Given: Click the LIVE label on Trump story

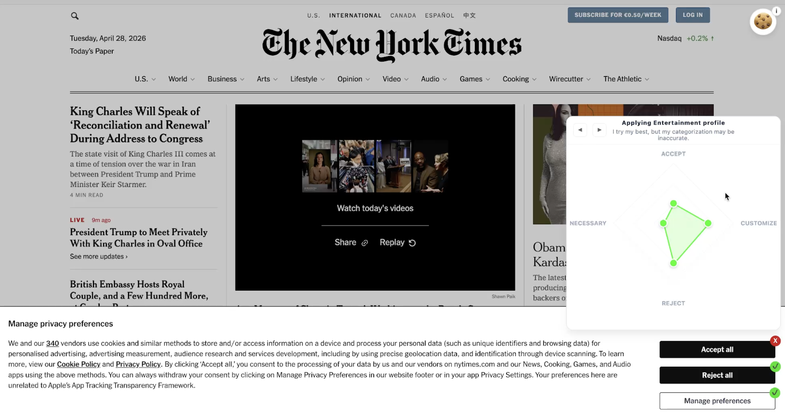Looking at the screenshot, I should 77,220.
